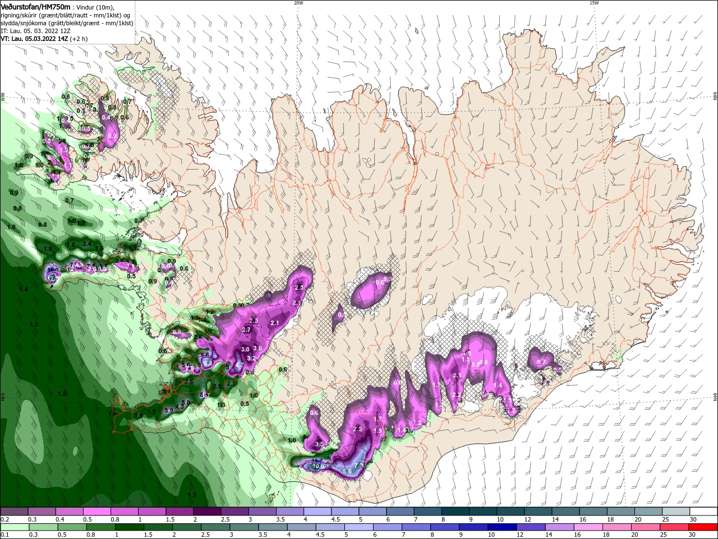Click the deep navy blue swatch at 10 in bottom legend

502,527
